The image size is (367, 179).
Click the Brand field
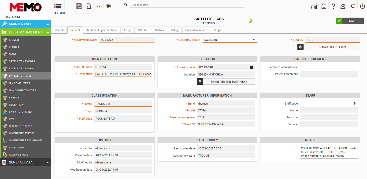(226, 104)
